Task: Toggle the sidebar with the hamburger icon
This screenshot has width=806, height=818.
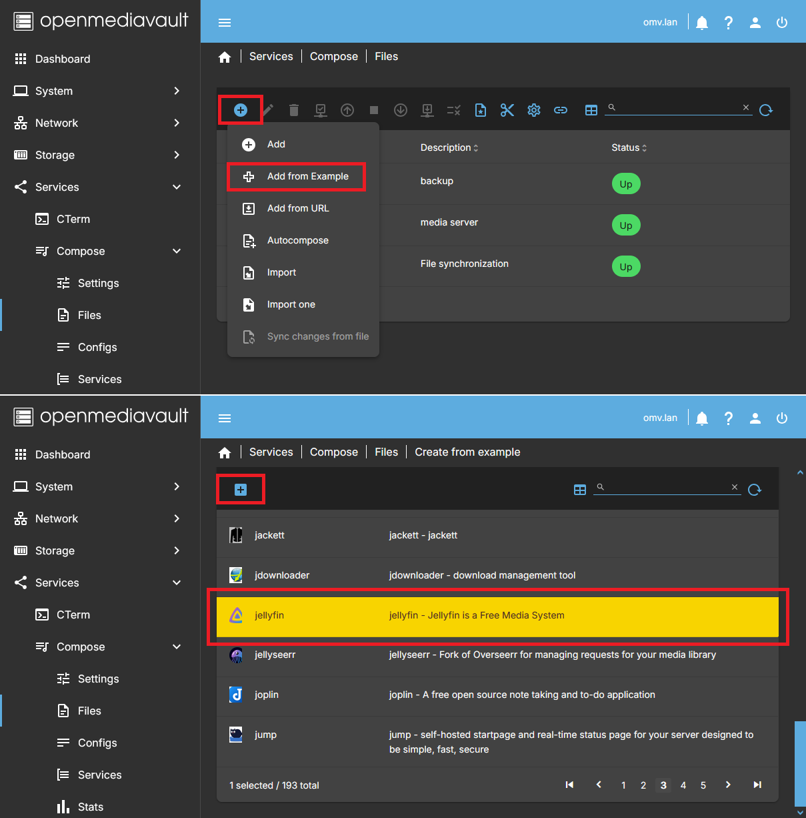Action: click(x=225, y=22)
